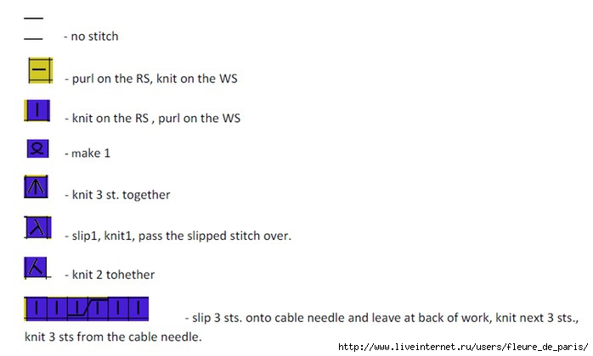Open the liveinternet.ru fleure_de_paris link
The image size is (593, 356).
click(x=463, y=347)
